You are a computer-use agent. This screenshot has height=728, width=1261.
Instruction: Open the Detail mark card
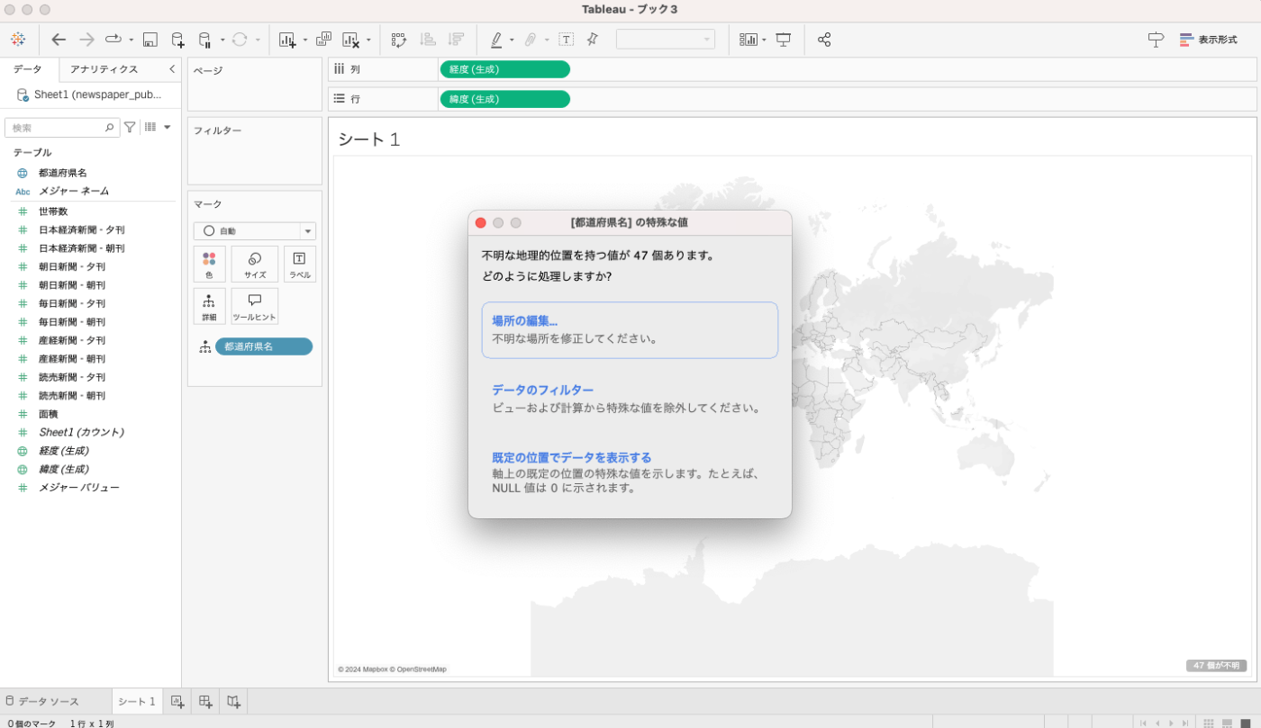coord(209,306)
